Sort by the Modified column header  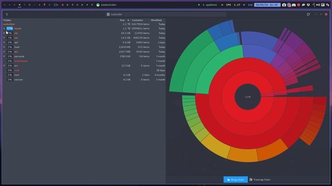click(x=157, y=20)
